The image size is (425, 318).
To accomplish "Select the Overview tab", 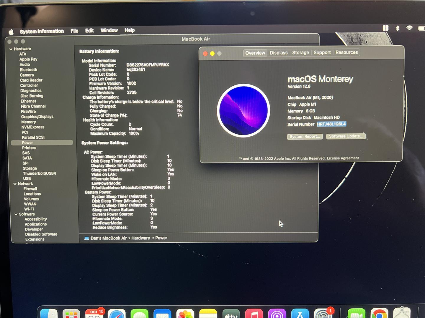I will (255, 53).
